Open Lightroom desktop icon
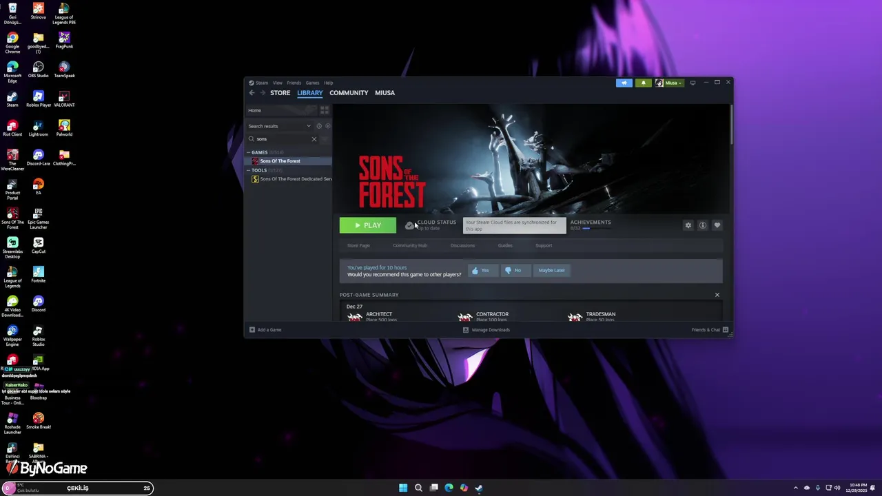The image size is (882, 496). 39,128
